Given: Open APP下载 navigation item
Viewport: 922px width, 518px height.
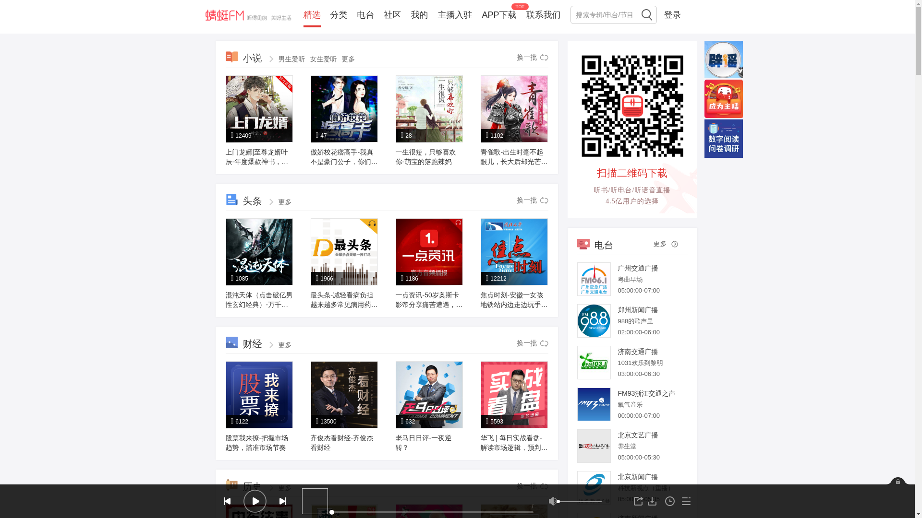Looking at the screenshot, I should click(499, 15).
